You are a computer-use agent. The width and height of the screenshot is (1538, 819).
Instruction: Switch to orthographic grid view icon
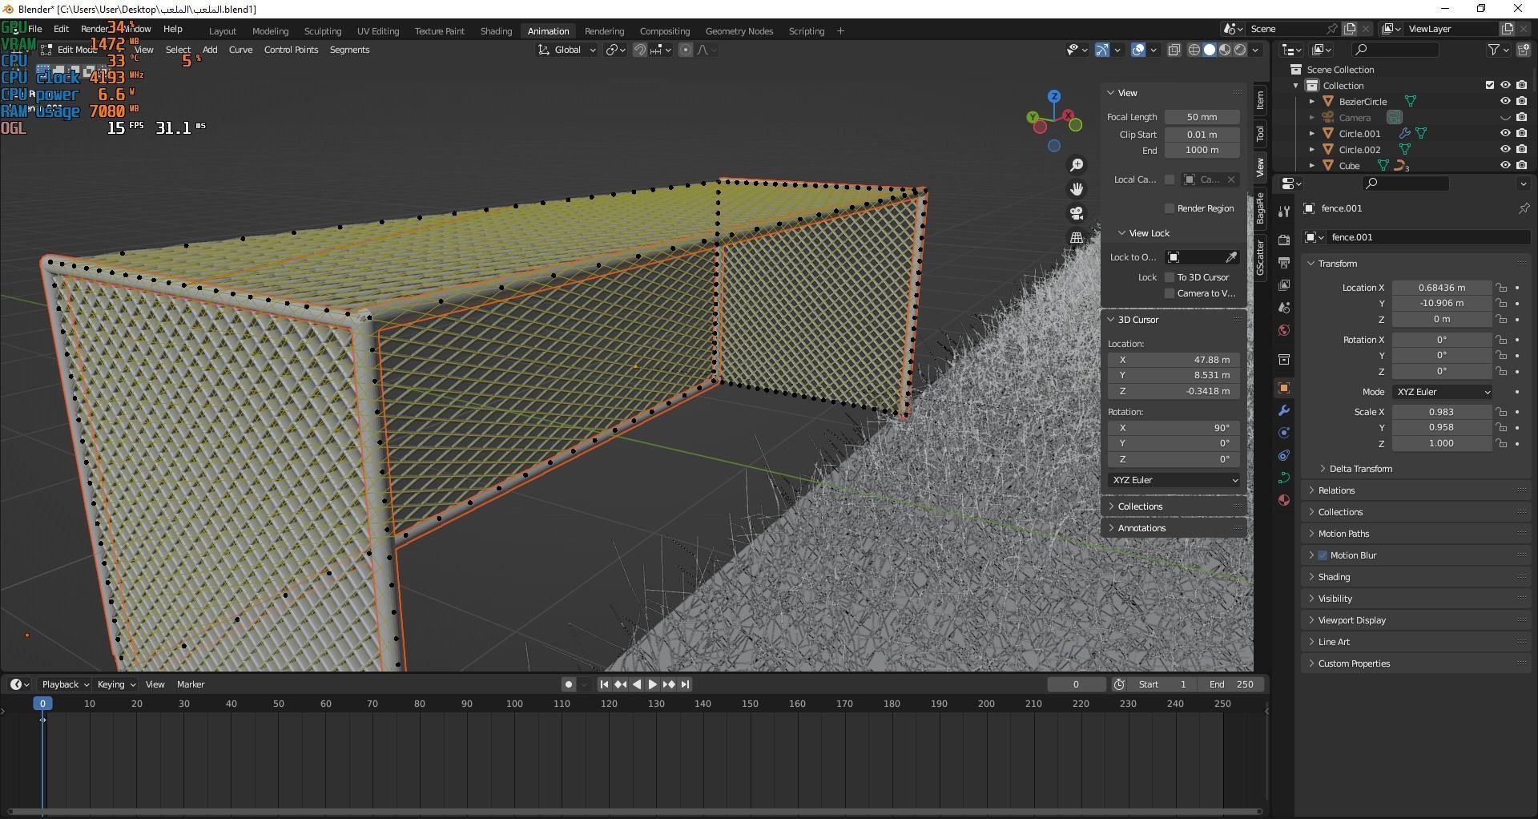point(1077,238)
